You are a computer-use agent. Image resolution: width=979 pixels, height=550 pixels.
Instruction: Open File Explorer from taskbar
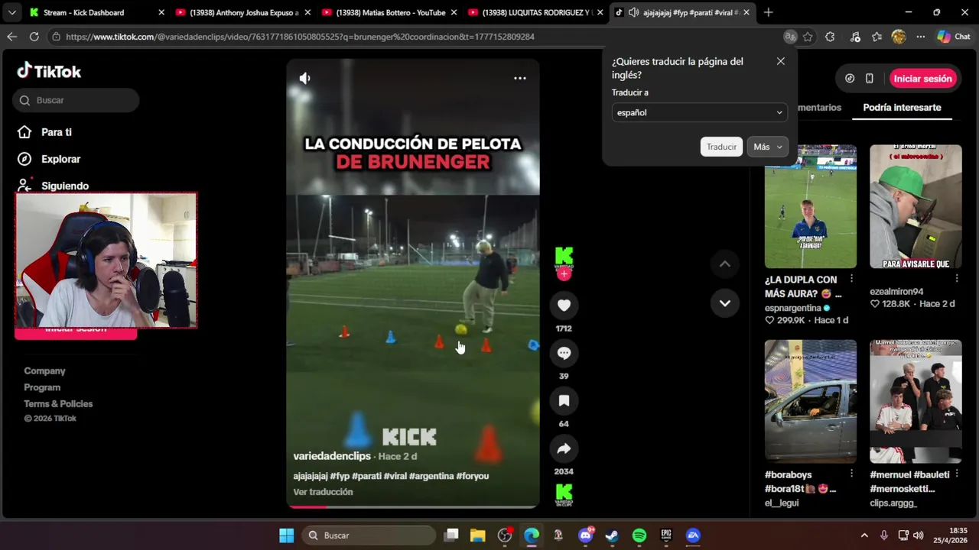click(x=477, y=535)
